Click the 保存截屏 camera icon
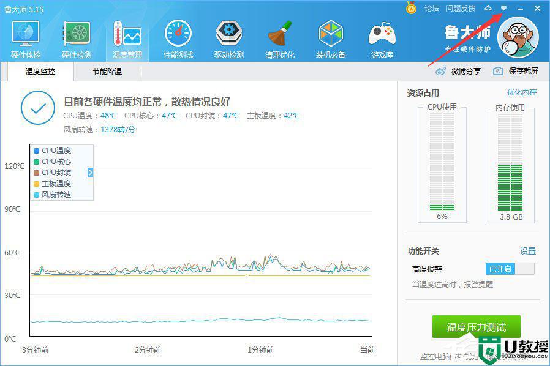The width and height of the screenshot is (550, 366). click(498, 71)
